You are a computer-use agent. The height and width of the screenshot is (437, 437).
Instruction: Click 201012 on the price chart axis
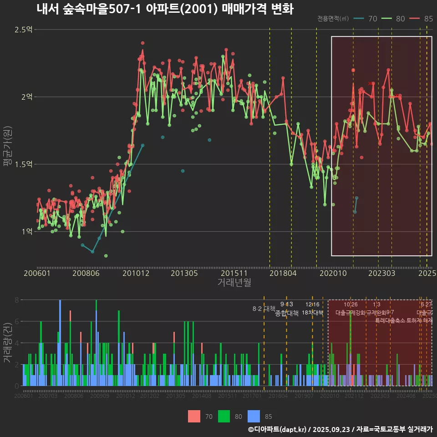tap(136, 273)
